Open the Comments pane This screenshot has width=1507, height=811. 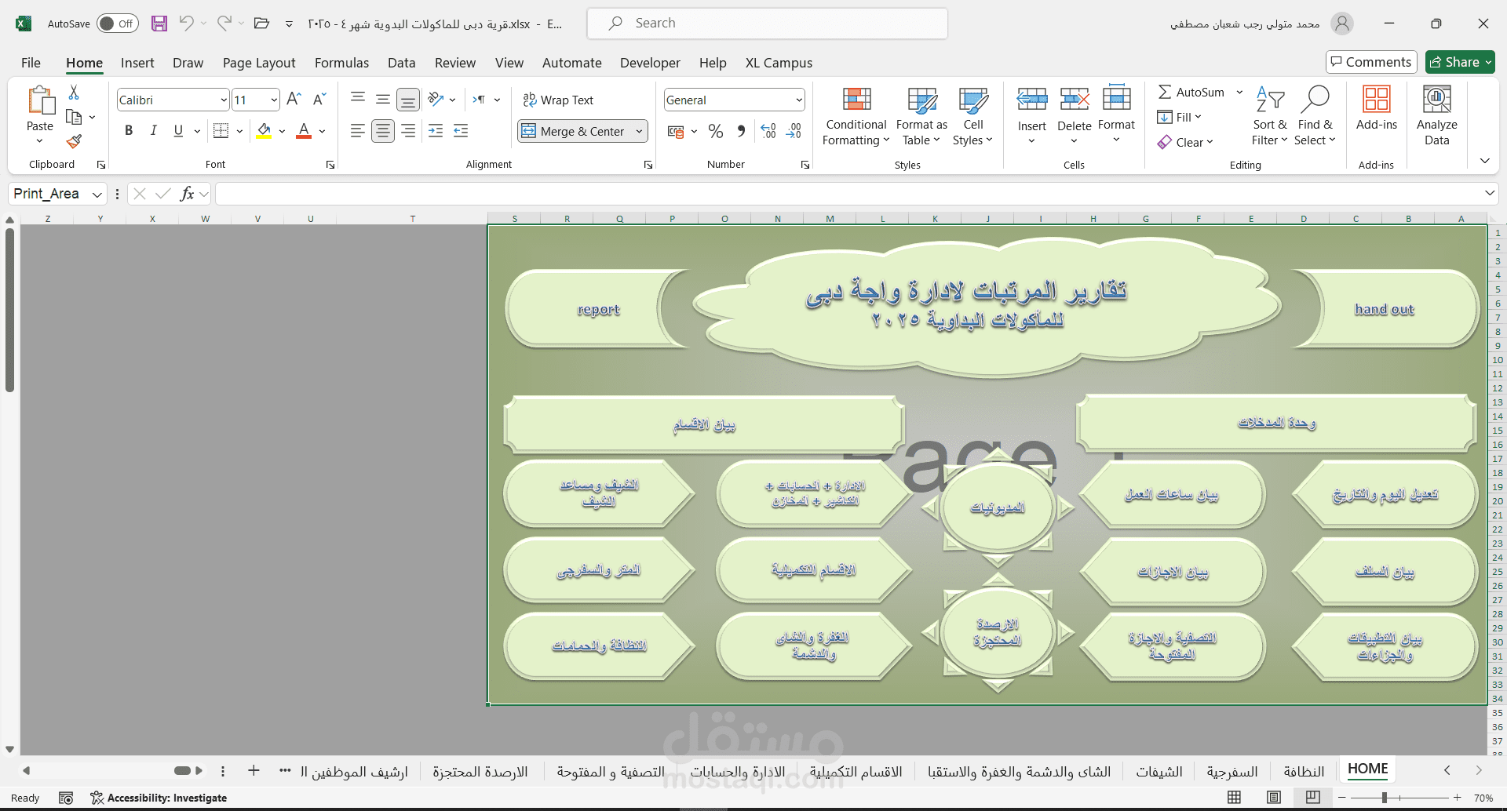[x=1370, y=62]
